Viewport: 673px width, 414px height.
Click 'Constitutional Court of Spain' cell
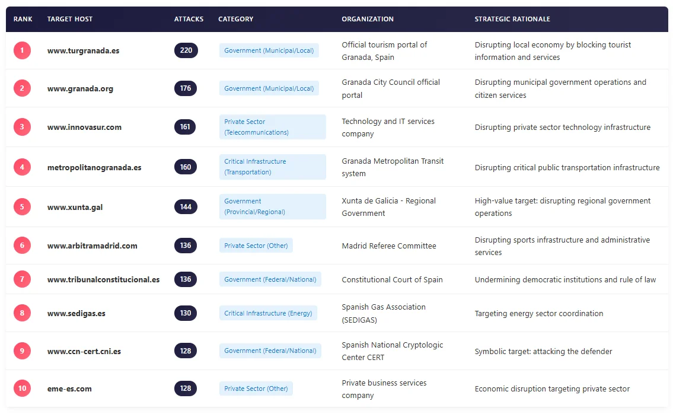[x=392, y=279]
